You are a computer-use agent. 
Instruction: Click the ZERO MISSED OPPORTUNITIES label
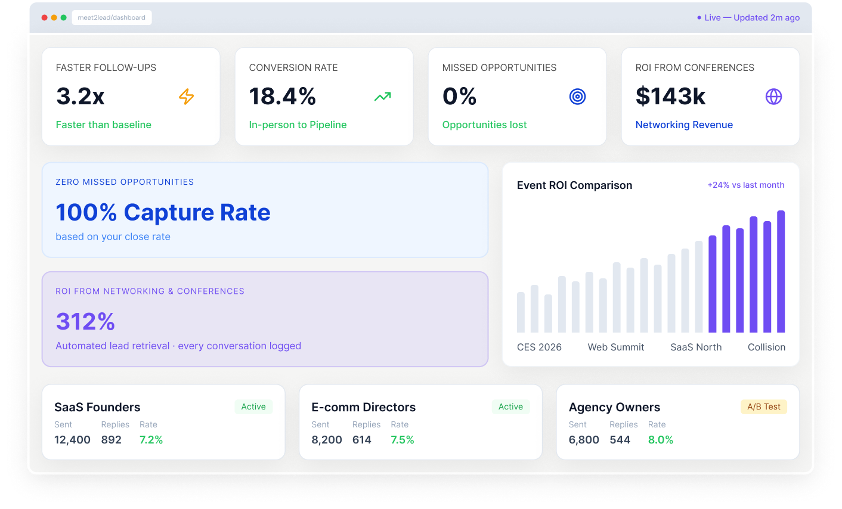pos(125,182)
